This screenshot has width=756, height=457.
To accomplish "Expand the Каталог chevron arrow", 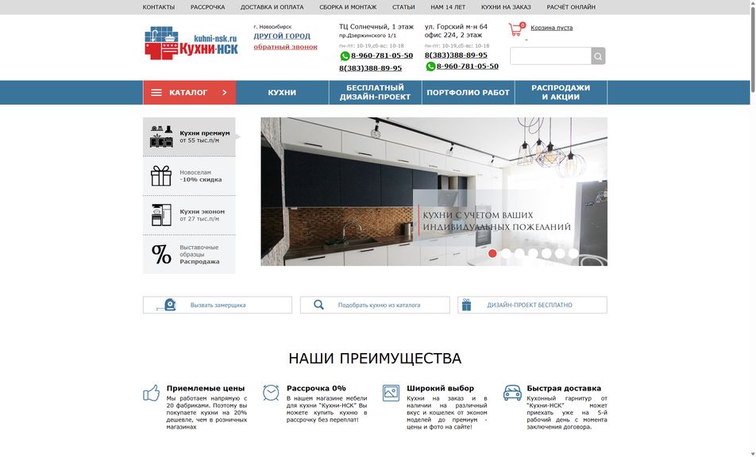I will pyautogui.click(x=224, y=93).
